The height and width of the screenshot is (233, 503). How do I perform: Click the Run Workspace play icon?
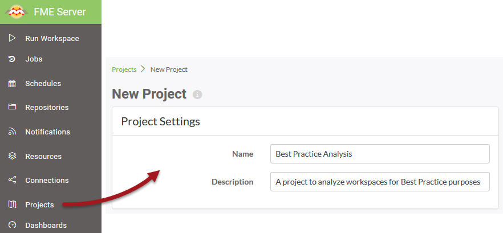[x=12, y=38]
